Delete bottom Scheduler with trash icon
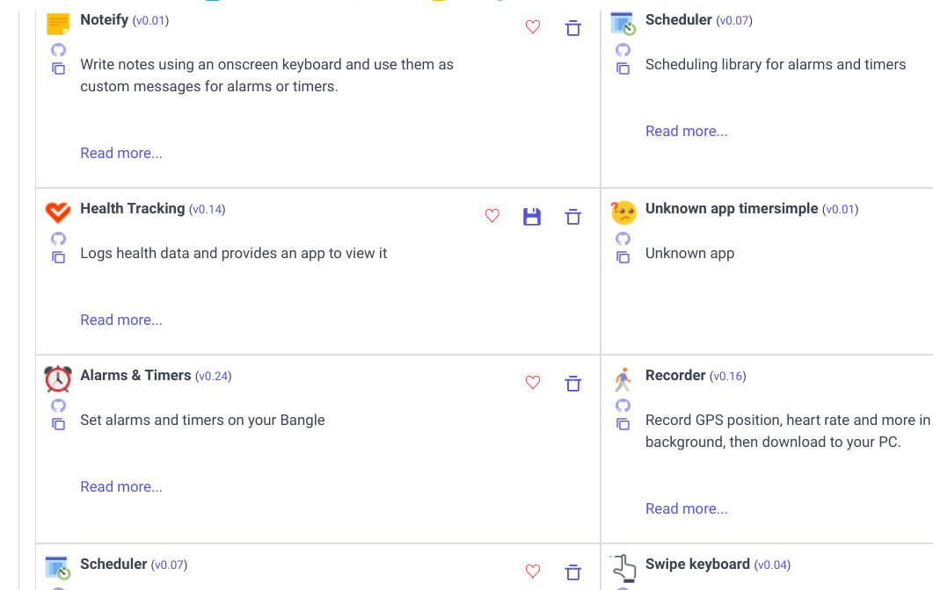The image size is (933, 590). (x=573, y=572)
